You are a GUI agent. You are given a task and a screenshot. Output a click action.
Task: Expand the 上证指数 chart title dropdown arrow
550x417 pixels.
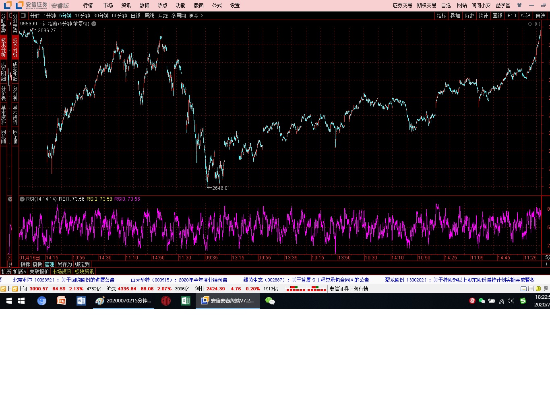94,24
